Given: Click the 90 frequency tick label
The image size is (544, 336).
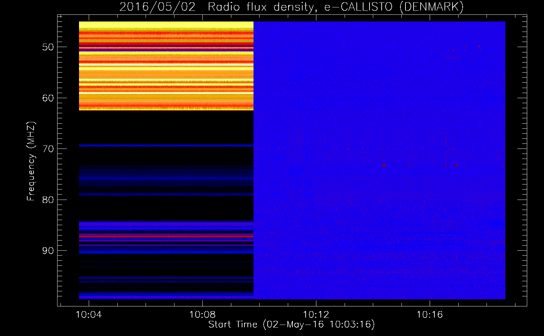Looking at the screenshot, I should point(48,251).
